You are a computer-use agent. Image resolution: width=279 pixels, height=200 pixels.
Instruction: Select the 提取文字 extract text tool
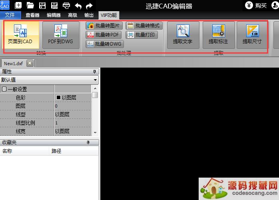183,34
